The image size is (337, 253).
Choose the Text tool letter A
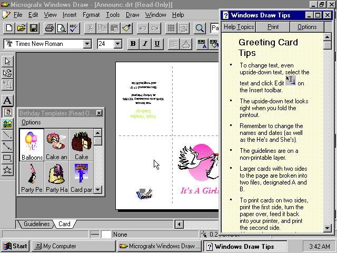7,101
